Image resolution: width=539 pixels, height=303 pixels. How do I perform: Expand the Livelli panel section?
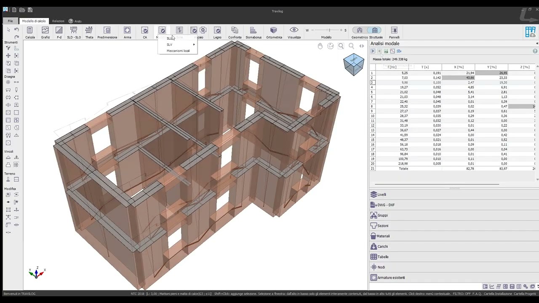(x=382, y=195)
